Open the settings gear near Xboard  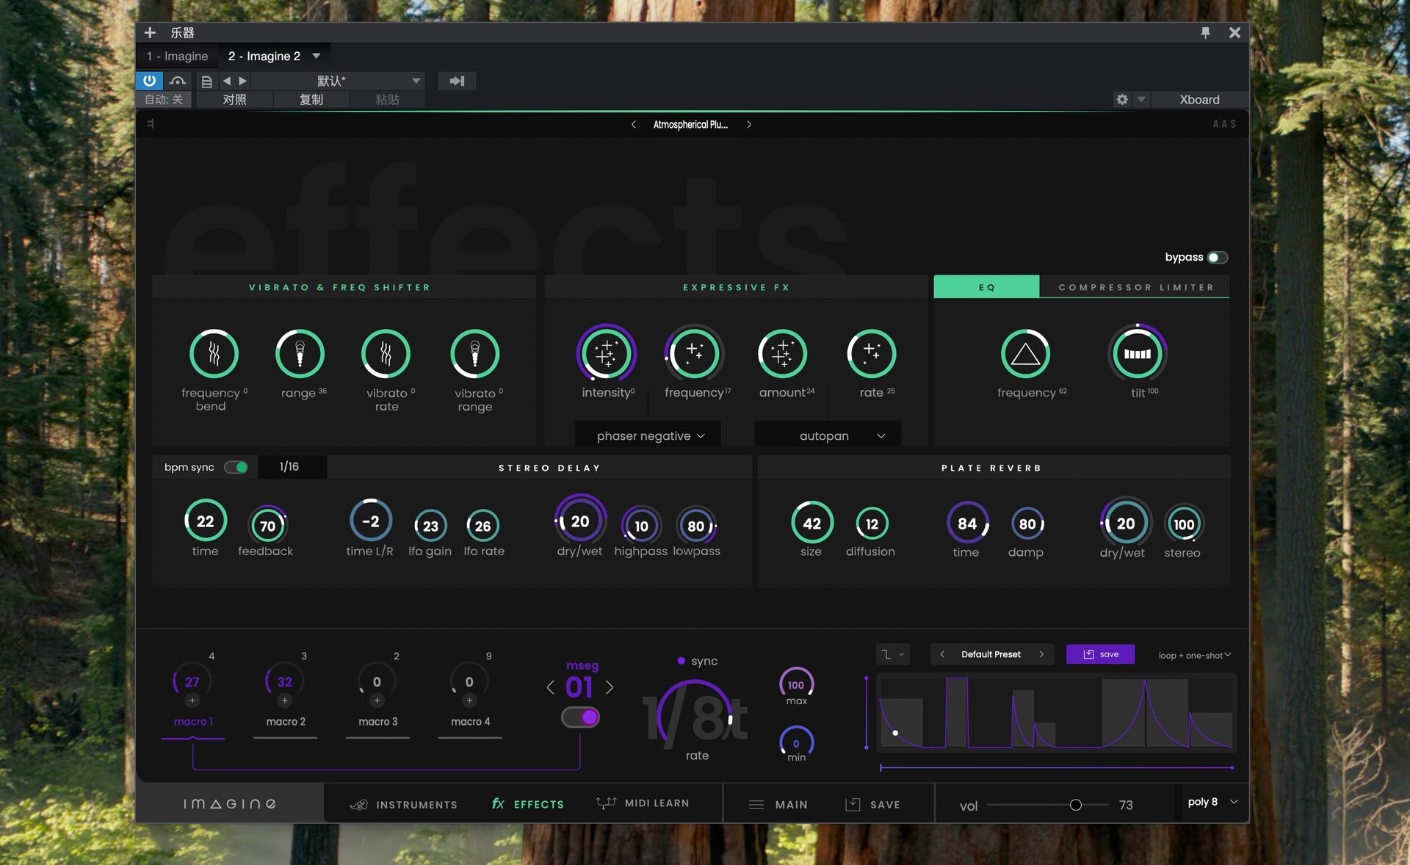(x=1121, y=100)
